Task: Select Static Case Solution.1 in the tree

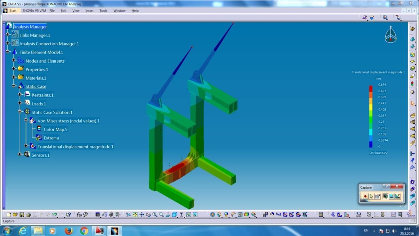Action: coord(52,112)
